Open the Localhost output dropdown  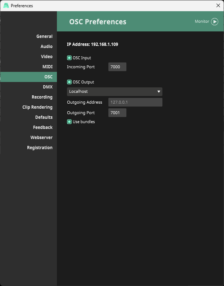[115, 92]
